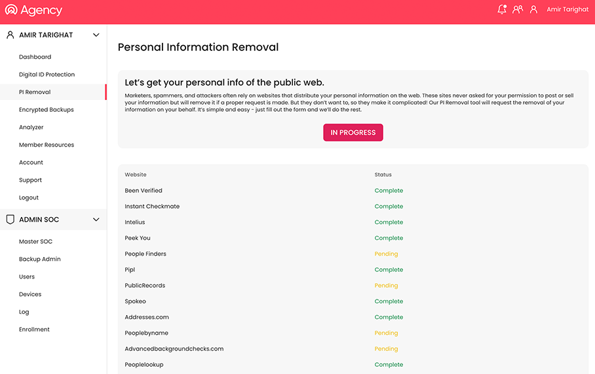
Task: Open the Analyzer page
Action: click(31, 127)
